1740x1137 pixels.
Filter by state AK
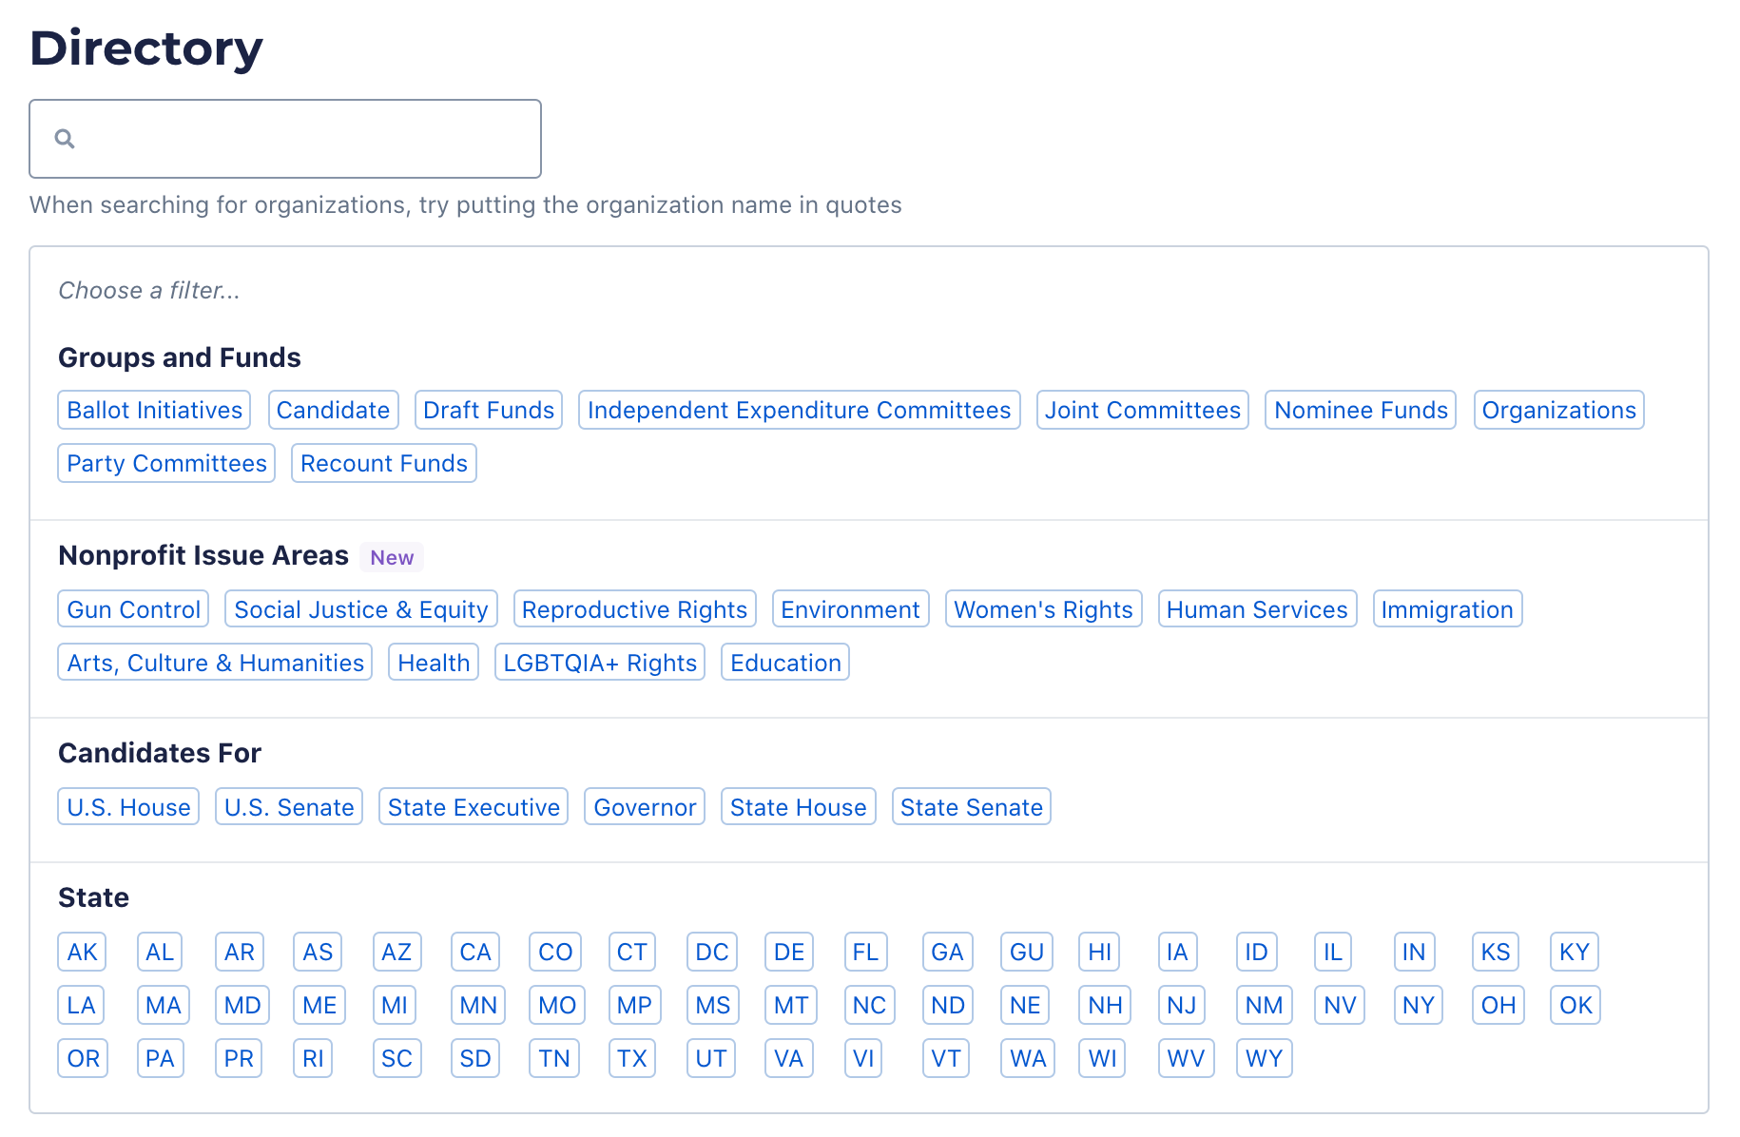(x=82, y=952)
